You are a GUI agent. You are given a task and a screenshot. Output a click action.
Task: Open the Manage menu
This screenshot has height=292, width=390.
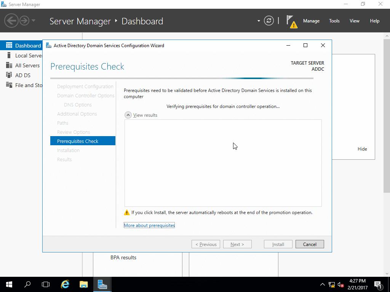pos(311,21)
